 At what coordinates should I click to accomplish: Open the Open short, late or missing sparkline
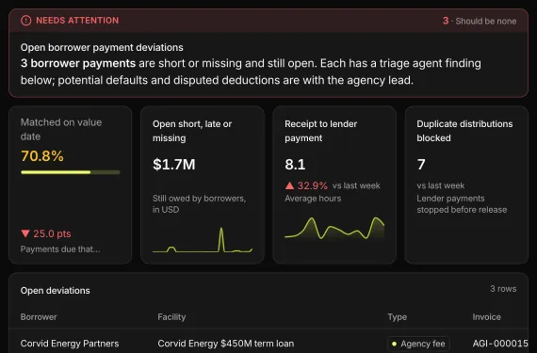[x=203, y=240]
